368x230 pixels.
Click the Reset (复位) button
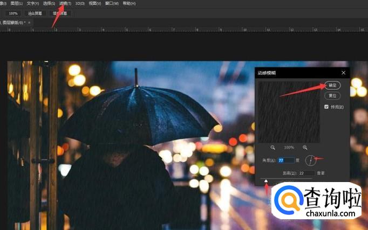[332, 95]
